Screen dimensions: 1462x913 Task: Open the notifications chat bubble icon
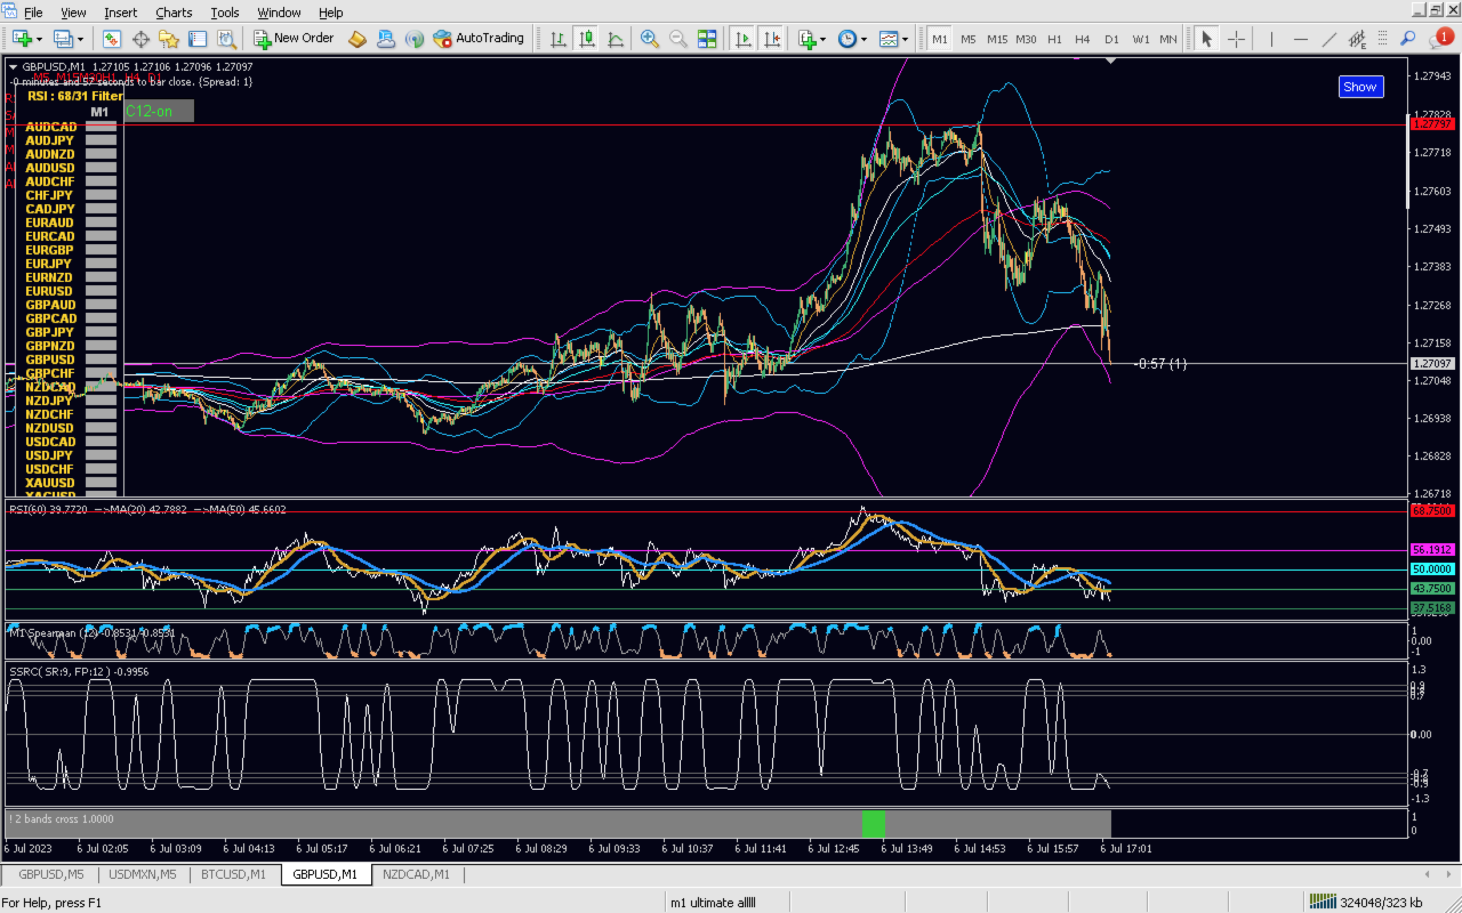[1439, 39]
